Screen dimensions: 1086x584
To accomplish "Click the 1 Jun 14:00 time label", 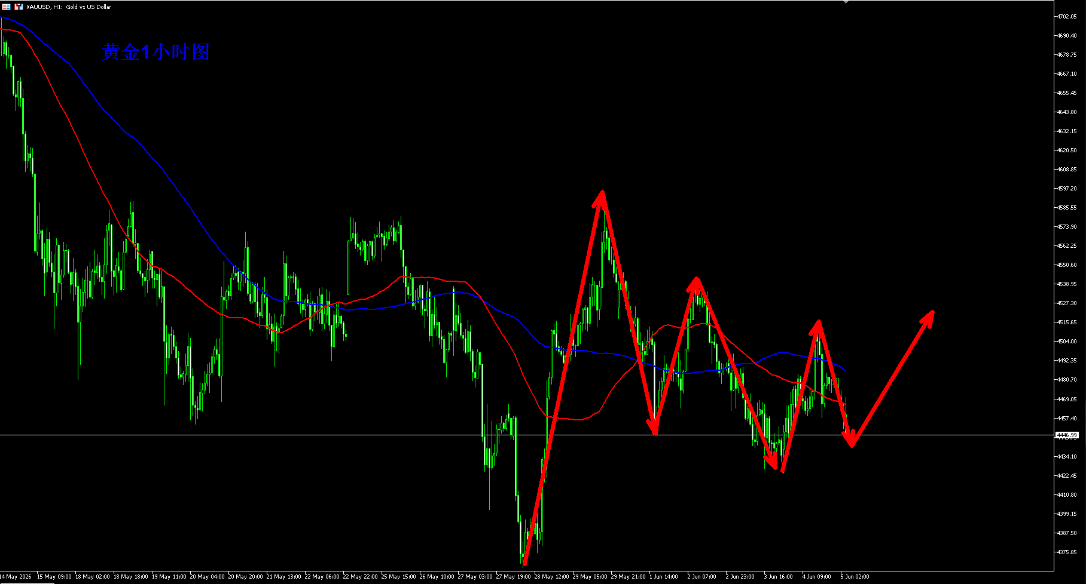I will coord(663,577).
